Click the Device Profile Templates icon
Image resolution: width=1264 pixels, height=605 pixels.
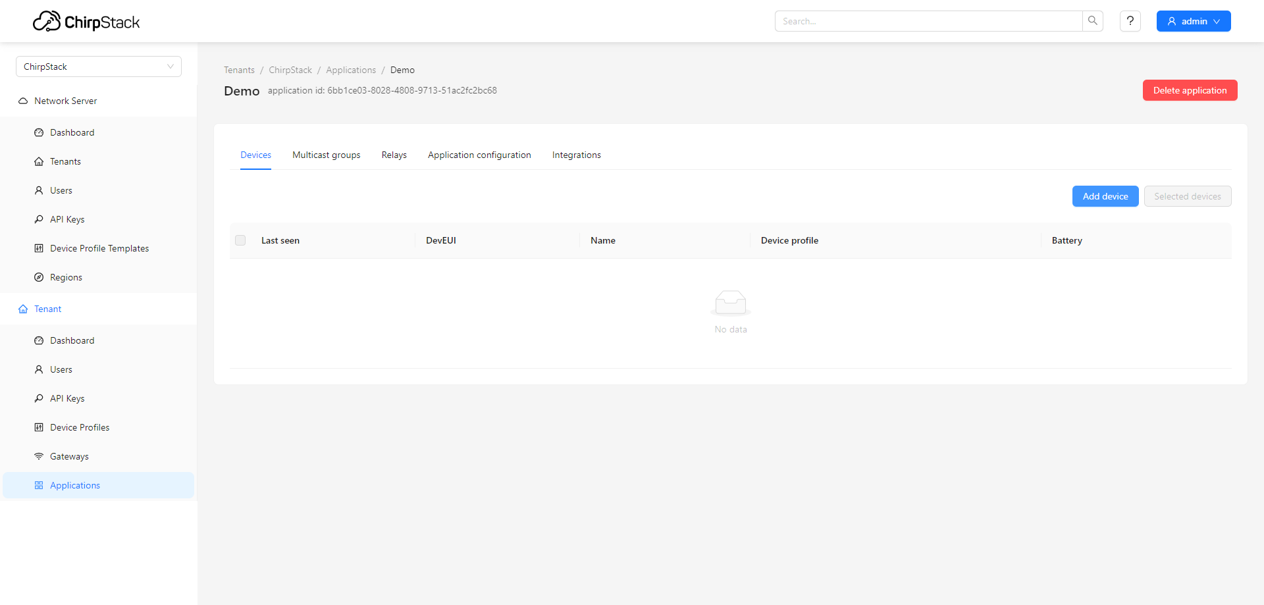(x=39, y=248)
